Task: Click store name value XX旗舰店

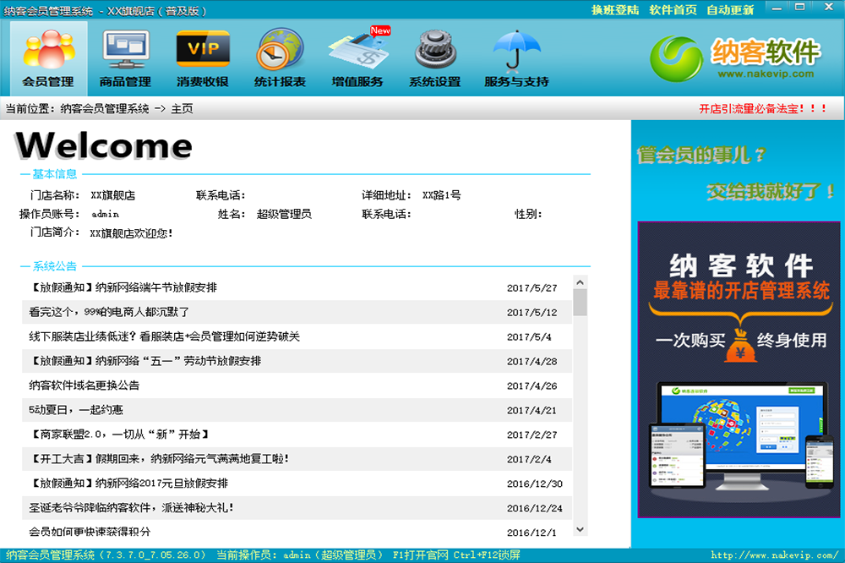Action: (112, 195)
